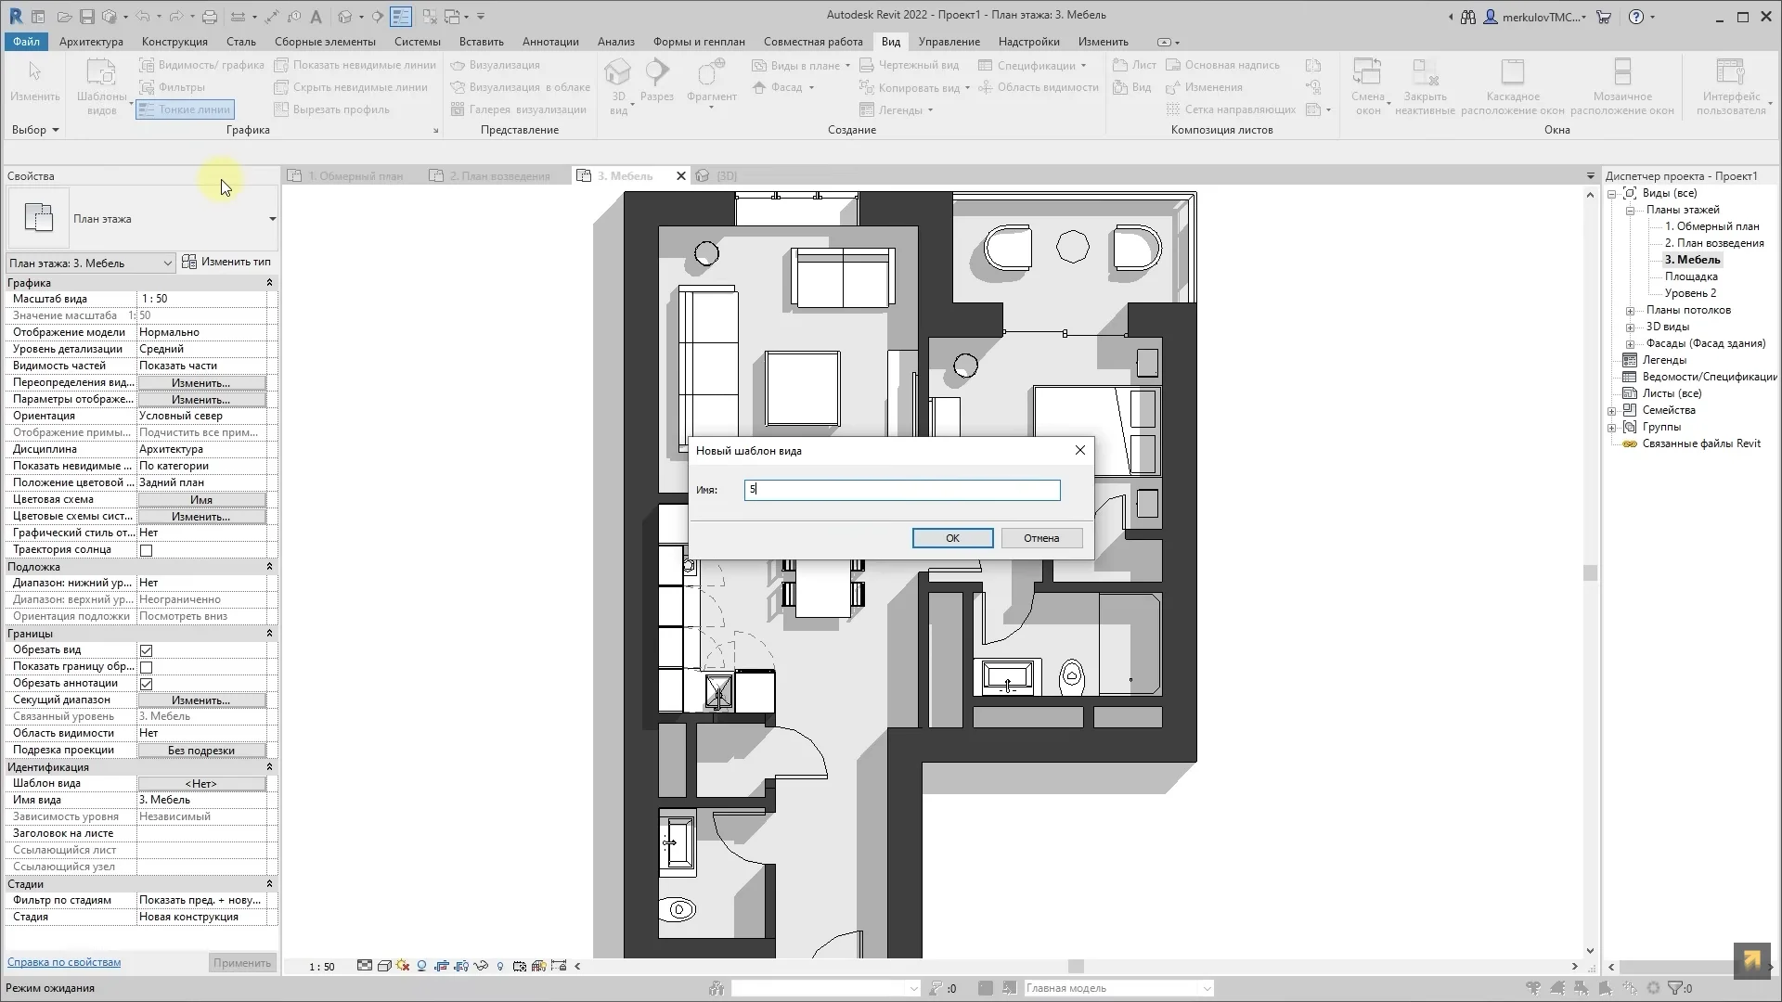Open Интерфейс пользователя settings
Image resolution: width=1782 pixels, height=1002 pixels.
coord(1731,86)
